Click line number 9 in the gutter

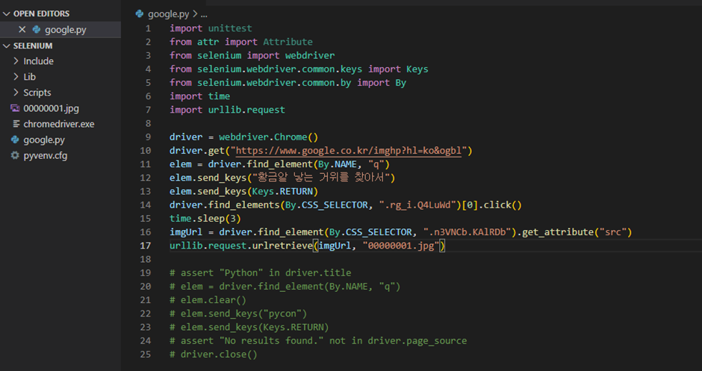148,137
